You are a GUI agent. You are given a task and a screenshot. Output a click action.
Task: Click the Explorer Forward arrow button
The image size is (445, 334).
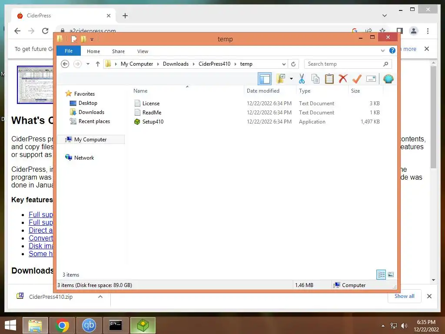click(77, 64)
